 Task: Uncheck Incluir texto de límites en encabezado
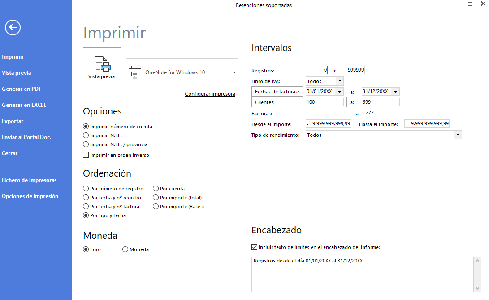254,247
